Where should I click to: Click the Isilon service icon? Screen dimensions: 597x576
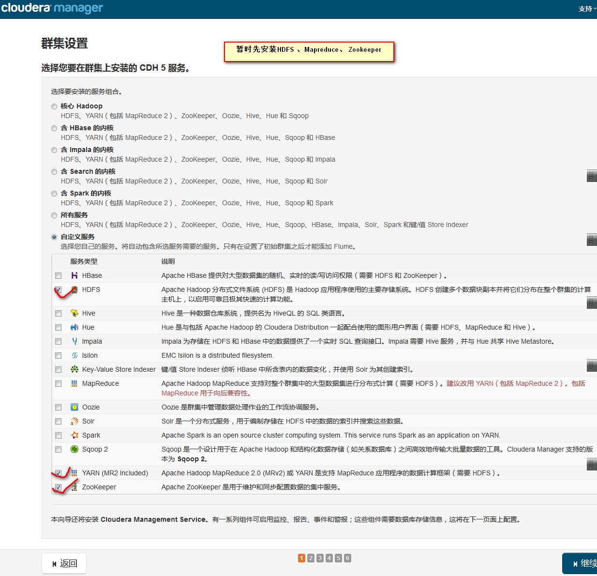point(75,355)
